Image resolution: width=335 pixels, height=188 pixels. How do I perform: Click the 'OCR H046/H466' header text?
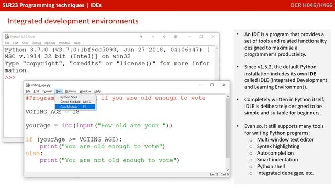coord(311,5)
